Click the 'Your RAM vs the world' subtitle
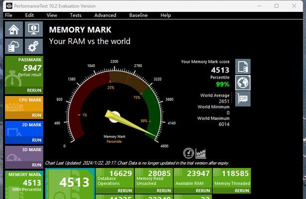306x199 pixels. (90, 41)
